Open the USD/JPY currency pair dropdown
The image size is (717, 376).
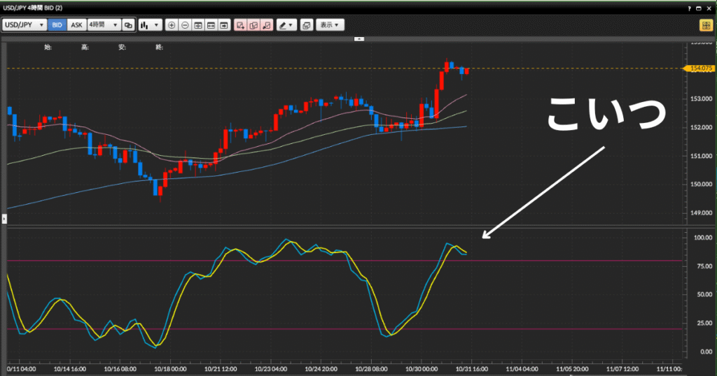(25, 25)
